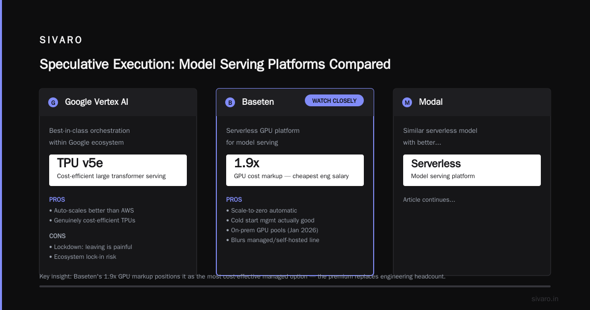Click the horizontal progress bar at the bottom
The image size is (590, 310).
click(x=295, y=286)
